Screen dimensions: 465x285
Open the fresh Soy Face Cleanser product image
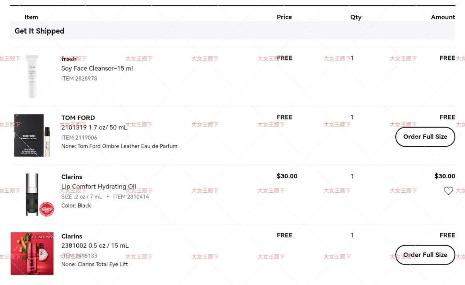pos(32,76)
